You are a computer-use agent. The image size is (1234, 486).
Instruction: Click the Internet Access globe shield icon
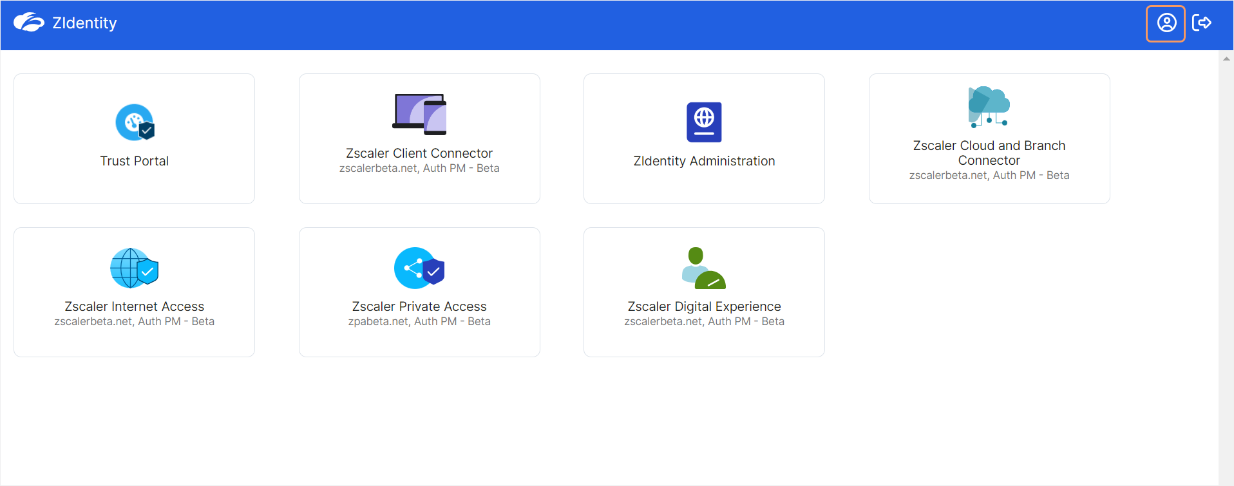[134, 268]
